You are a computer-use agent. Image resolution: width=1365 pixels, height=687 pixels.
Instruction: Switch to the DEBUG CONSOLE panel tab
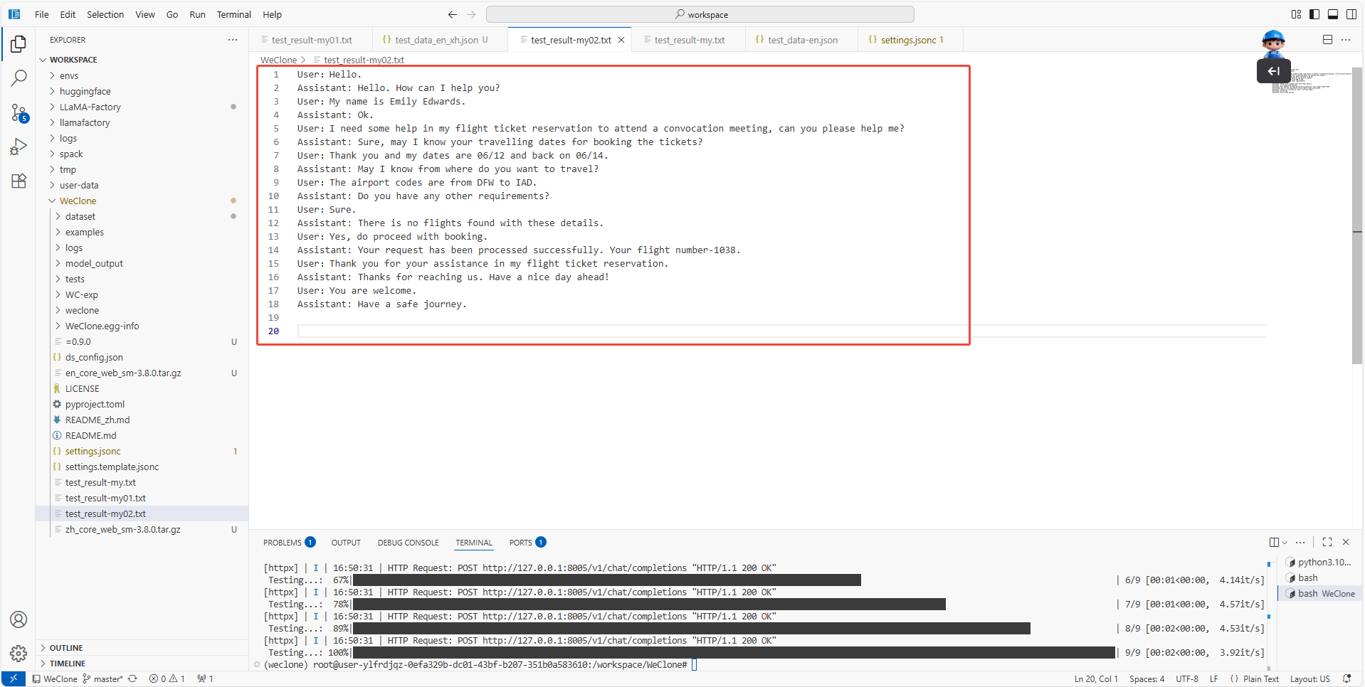(408, 543)
